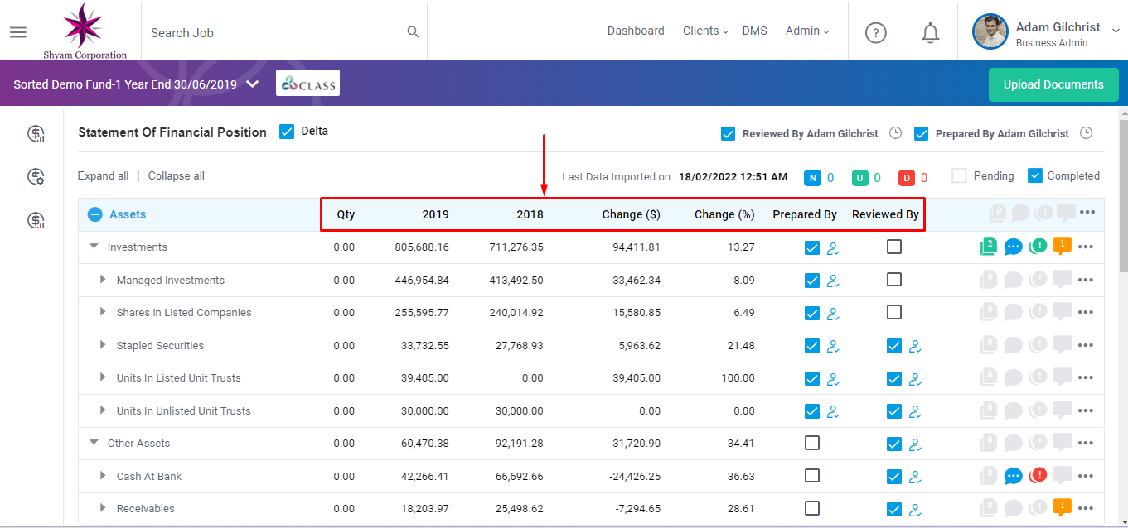Toggle Prepared By Adam Gilchrist checkbox
Screen dimensions: 1128x528
coord(921,133)
